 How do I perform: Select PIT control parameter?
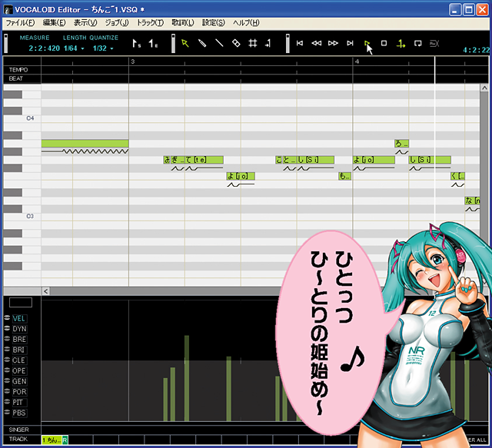point(19,402)
